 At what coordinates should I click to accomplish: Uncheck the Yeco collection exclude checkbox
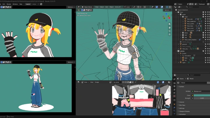click(x=203, y=12)
